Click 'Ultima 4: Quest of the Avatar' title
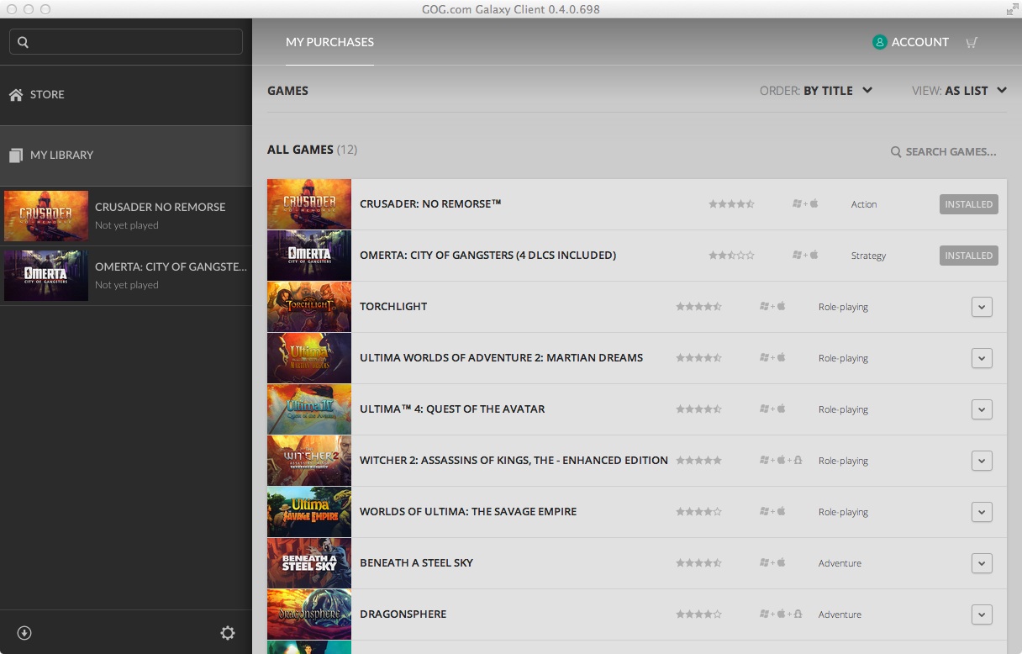This screenshot has height=654, width=1022. click(x=452, y=409)
